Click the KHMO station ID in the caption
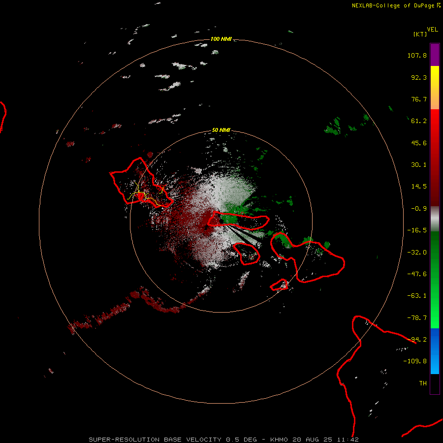This screenshot has width=443, height=443. [x=279, y=440]
